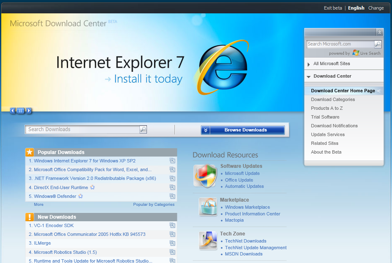Click inside the Search Microsoft.com field
The image size is (392, 263).
339,44
